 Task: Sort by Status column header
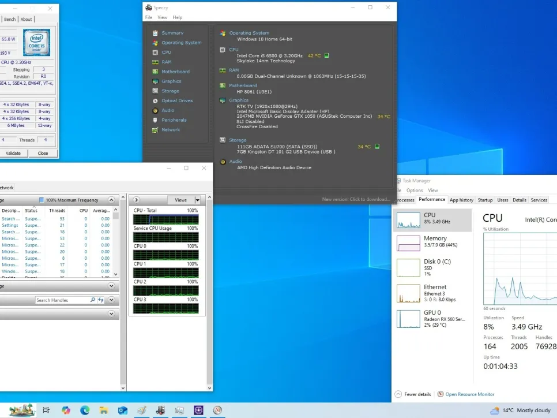pyautogui.click(x=31, y=211)
